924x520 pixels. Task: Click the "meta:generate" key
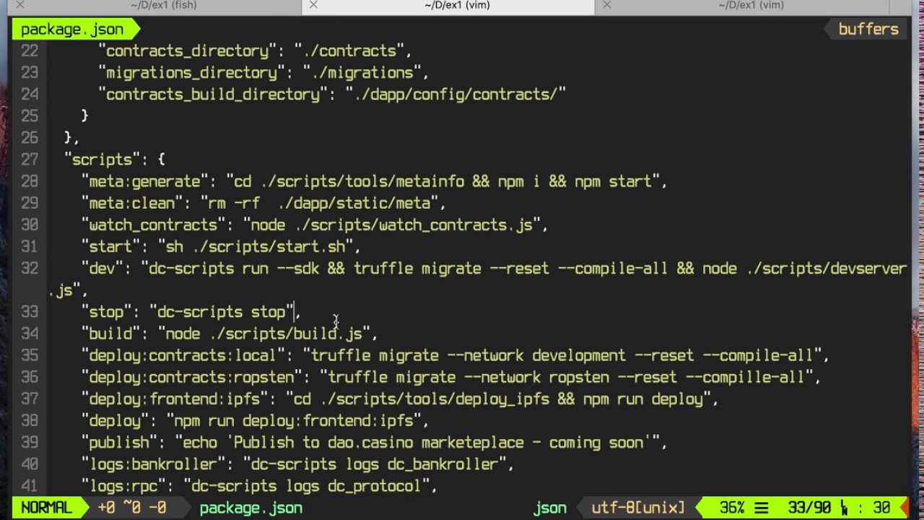pos(145,182)
